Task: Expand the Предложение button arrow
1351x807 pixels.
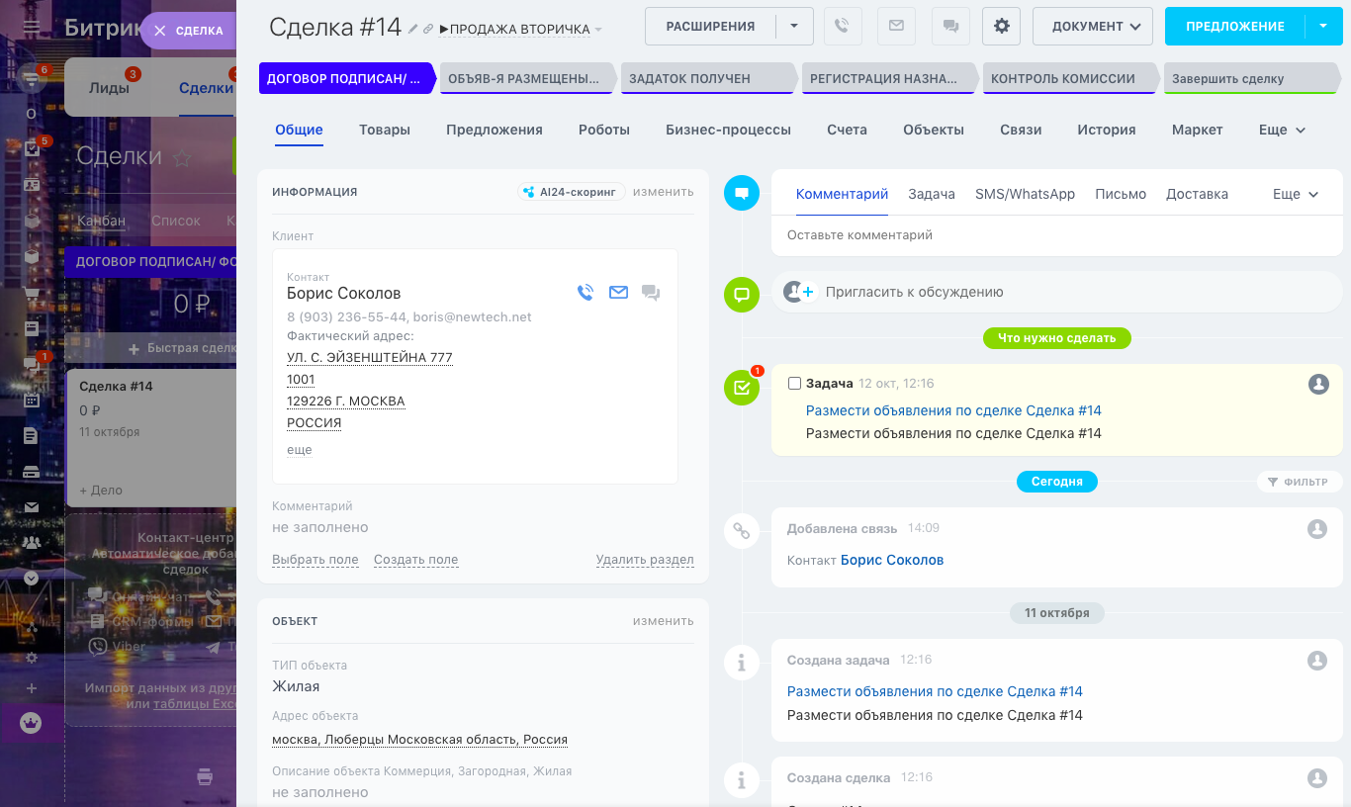Action: pyautogui.click(x=1323, y=27)
